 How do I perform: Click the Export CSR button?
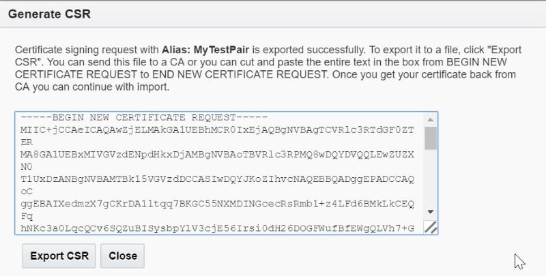[x=59, y=256]
